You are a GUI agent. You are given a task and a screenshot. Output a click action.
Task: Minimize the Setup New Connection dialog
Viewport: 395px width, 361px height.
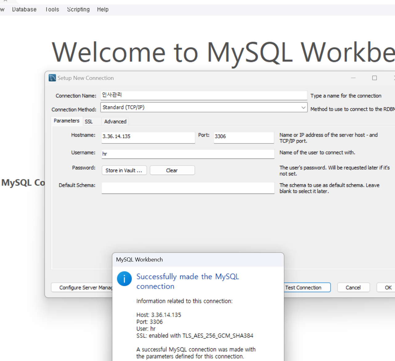[x=353, y=78]
